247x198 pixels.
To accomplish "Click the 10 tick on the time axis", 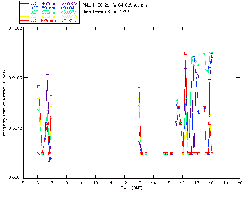I will click(95, 183).
